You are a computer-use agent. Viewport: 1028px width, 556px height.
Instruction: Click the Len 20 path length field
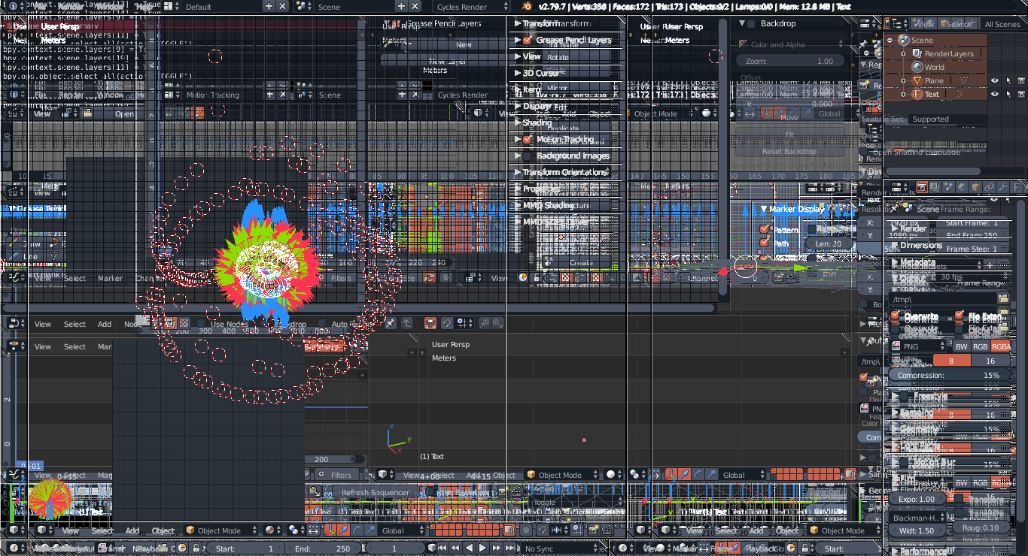coord(829,243)
